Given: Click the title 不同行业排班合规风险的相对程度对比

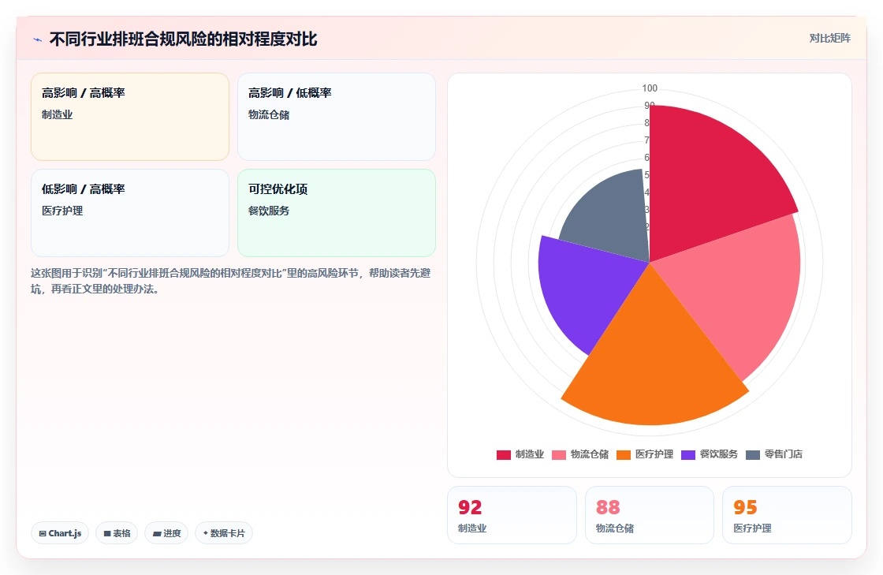Looking at the screenshot, I should [183, 39].
